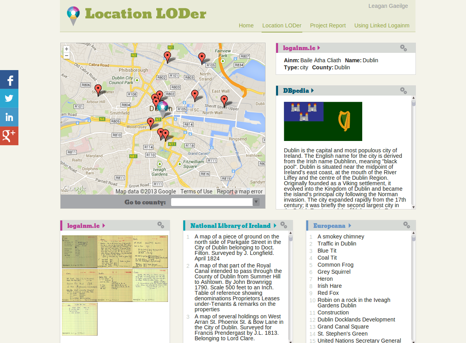The image size is (466, 343).
Task: Click the Twitter share icon
Action: [9, 98]
